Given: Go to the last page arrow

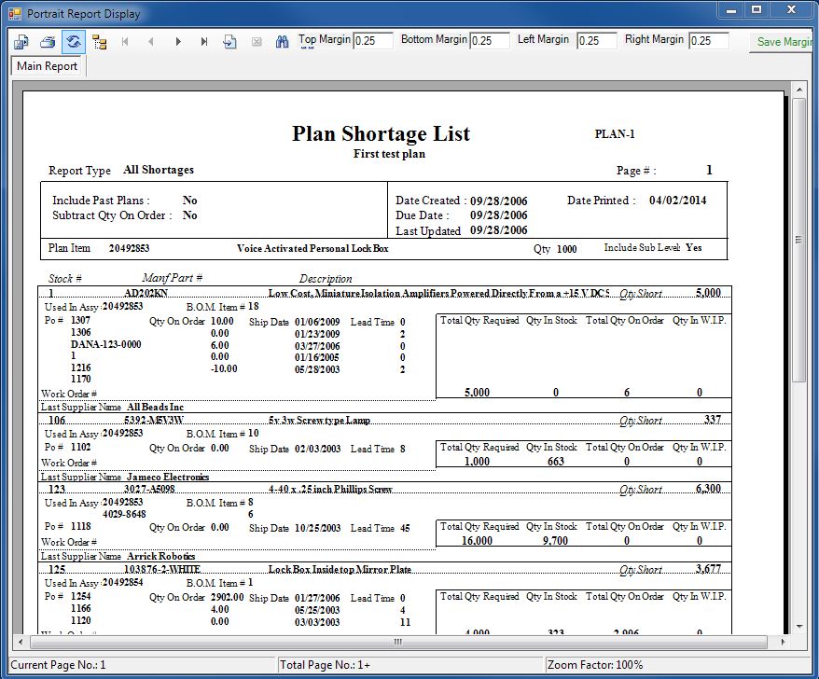Looking at the screenshot, I should 204,42.
